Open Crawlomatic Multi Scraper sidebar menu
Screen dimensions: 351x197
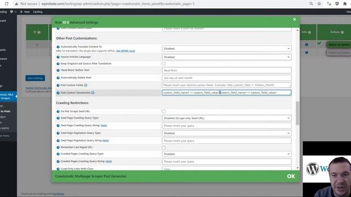[8, 96]
